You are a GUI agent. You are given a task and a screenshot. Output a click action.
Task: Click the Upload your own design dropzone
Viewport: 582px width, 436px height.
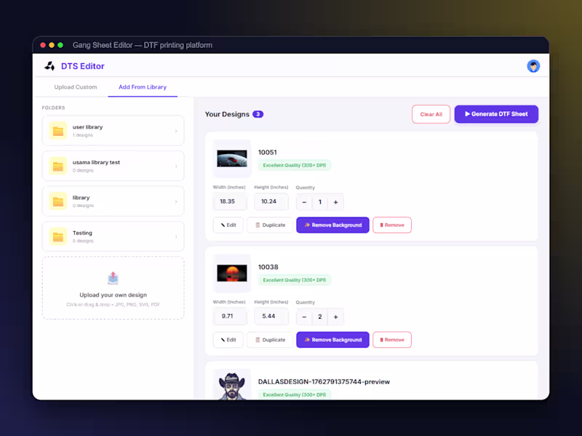click(113, 288)
